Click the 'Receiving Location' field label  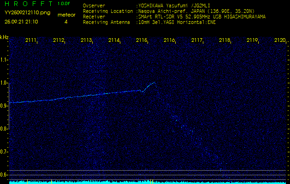point(108,11)
